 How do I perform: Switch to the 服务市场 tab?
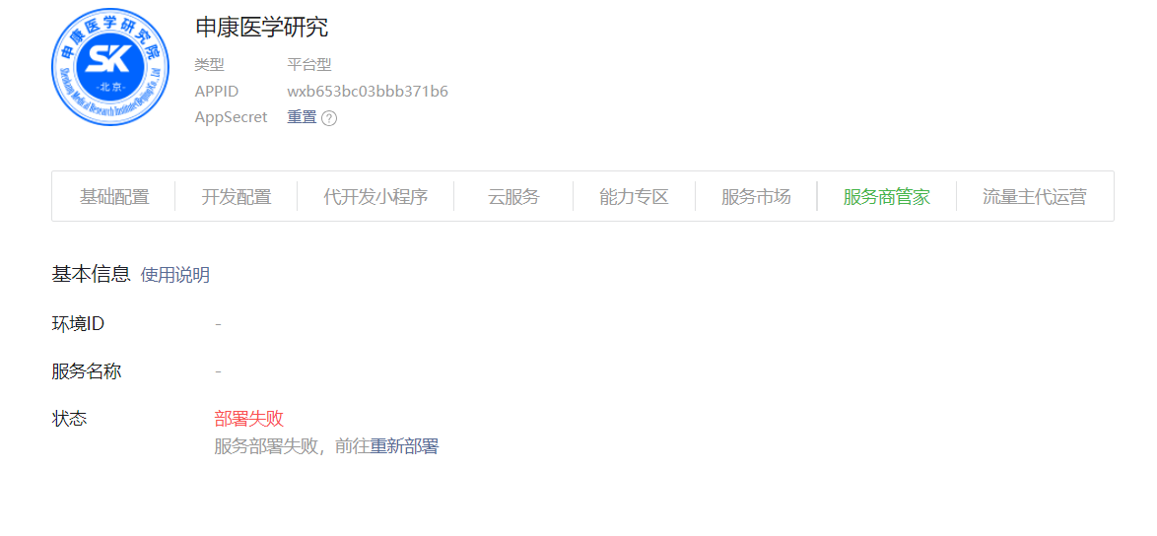click(x=756, y=197)
